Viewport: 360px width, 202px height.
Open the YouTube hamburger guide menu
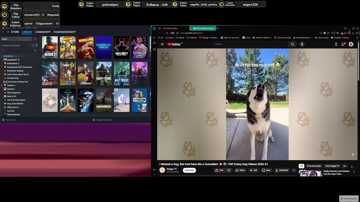[162, 44]
